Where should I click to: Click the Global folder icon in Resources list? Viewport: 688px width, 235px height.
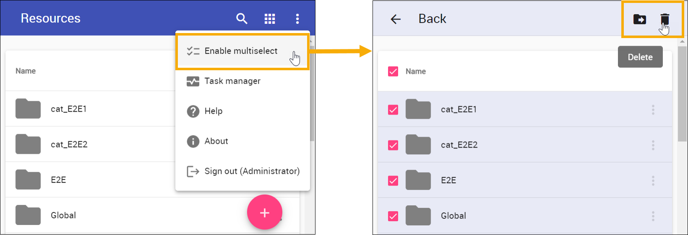click(x=28, y=215)
